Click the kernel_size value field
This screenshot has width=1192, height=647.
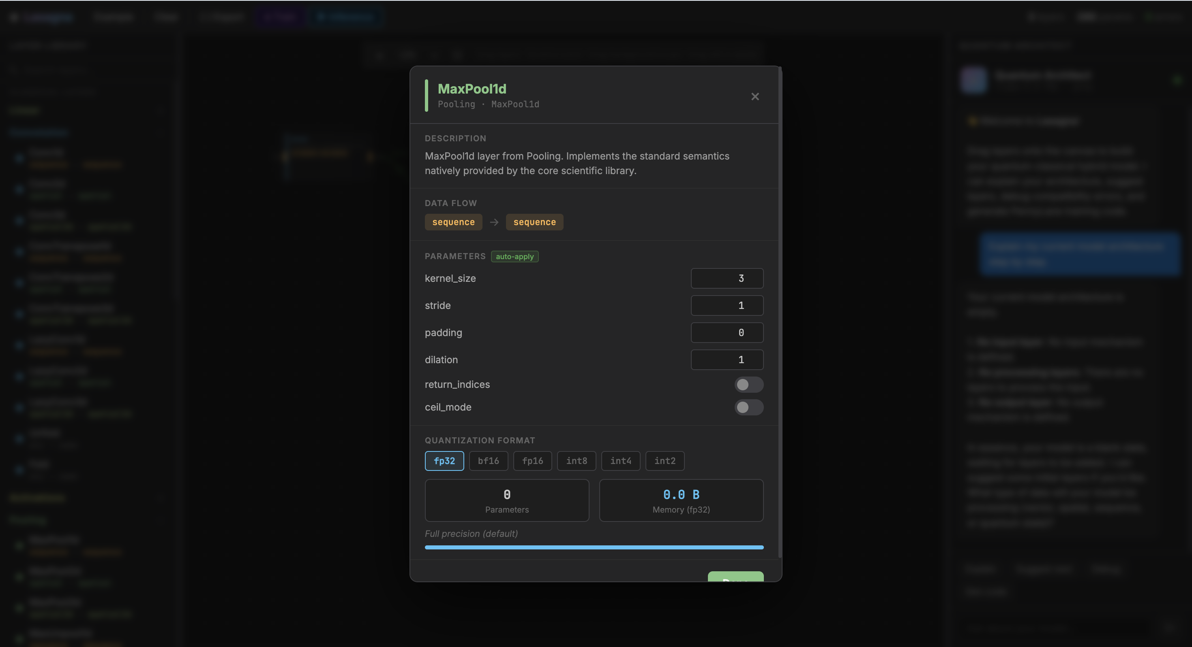pos(727,278)
